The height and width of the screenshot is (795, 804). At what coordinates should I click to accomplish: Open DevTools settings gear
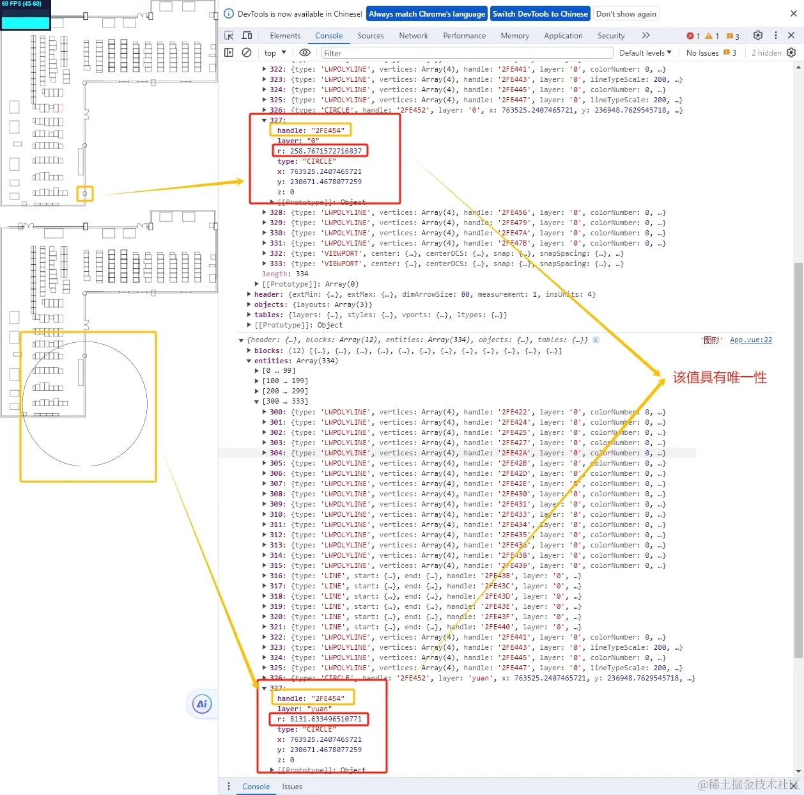758,35
